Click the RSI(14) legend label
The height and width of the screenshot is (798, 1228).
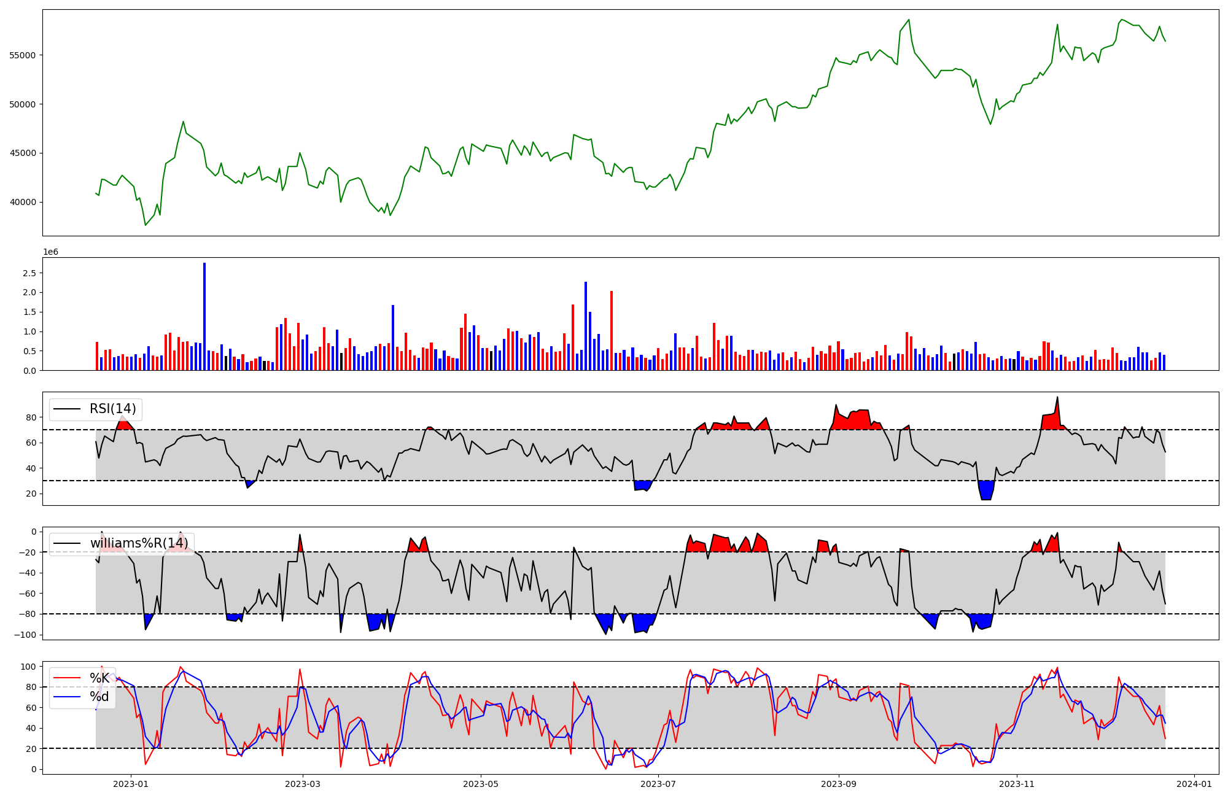click(x=113, y=409)
